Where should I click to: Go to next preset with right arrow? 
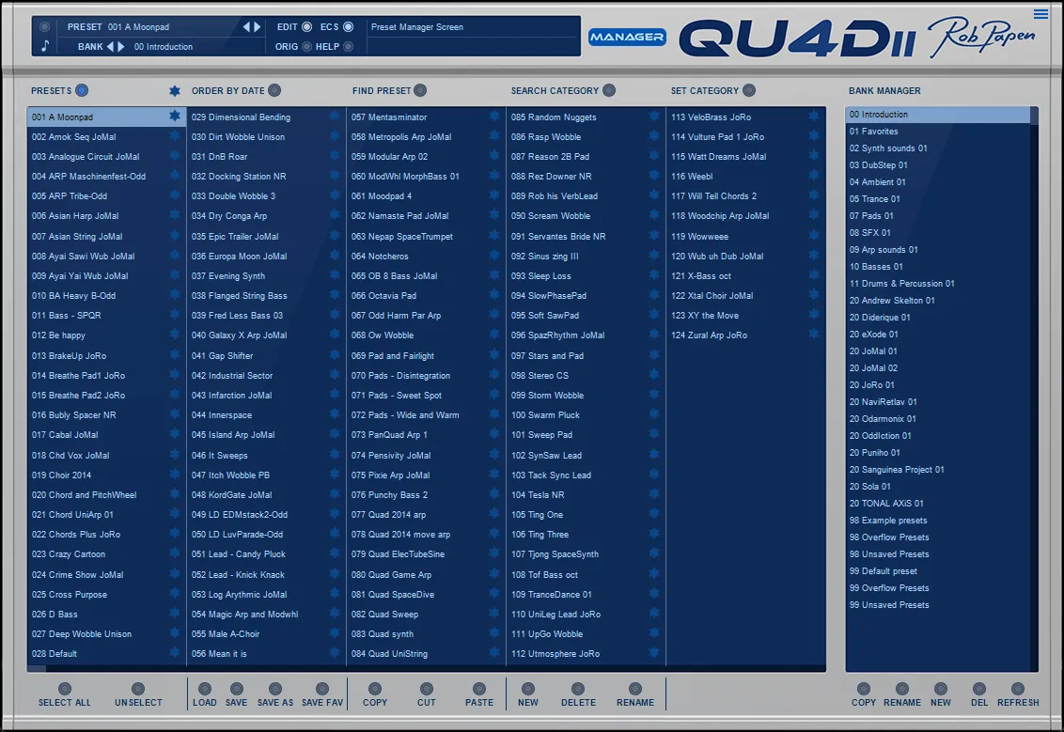tap(257, 27)
